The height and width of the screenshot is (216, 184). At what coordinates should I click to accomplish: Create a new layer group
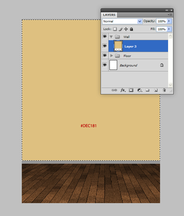tap(148, 90)
